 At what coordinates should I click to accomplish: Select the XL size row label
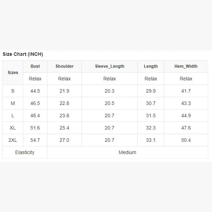click(13, 128)
